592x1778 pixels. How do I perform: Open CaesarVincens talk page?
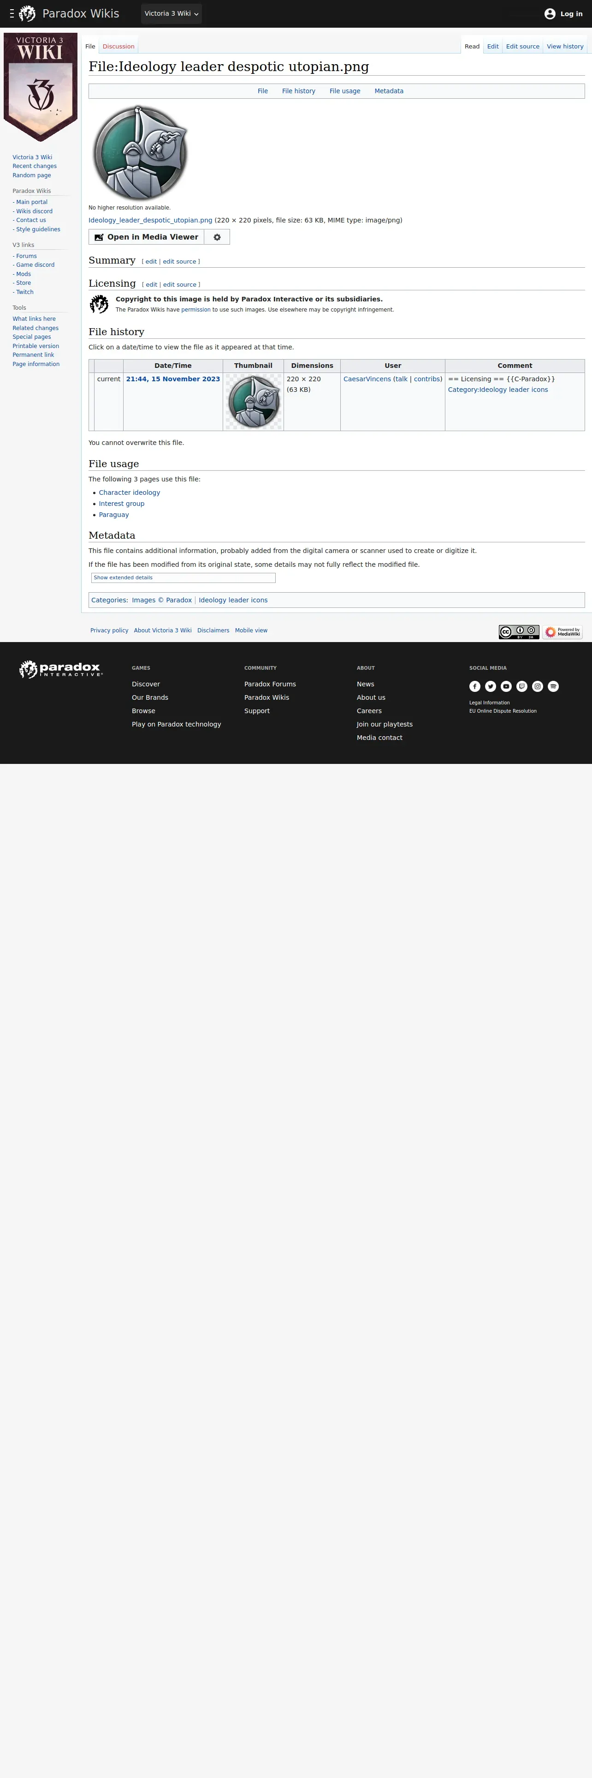pyautogui.click(x=401, y=379)
